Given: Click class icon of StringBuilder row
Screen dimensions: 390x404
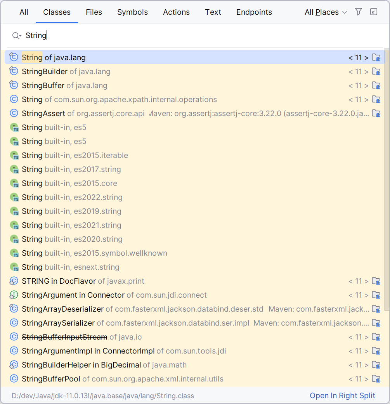Looking at the screenshot, I should click(x=14, y=71).
